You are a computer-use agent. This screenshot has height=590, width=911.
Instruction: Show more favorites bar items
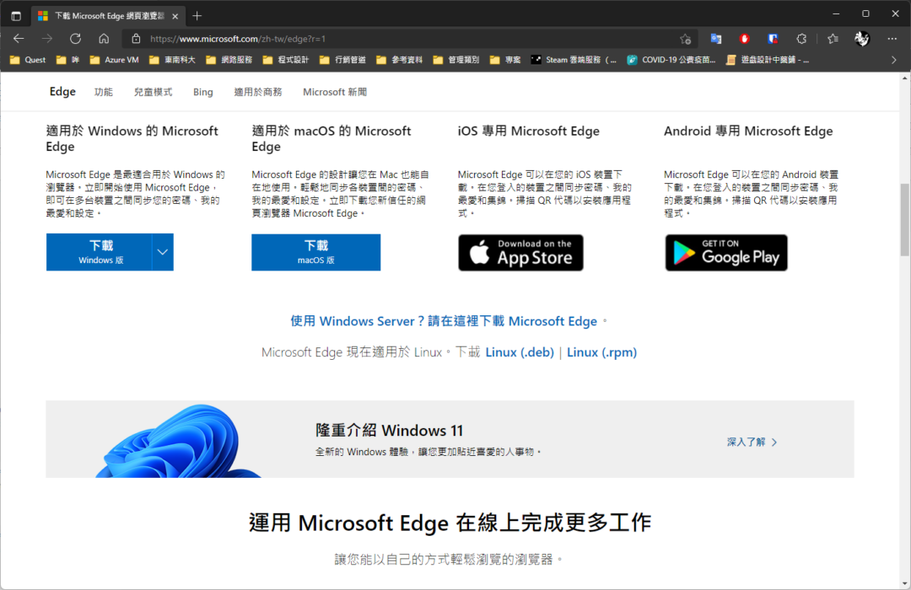pyautogui.click(x=894, y=60)
